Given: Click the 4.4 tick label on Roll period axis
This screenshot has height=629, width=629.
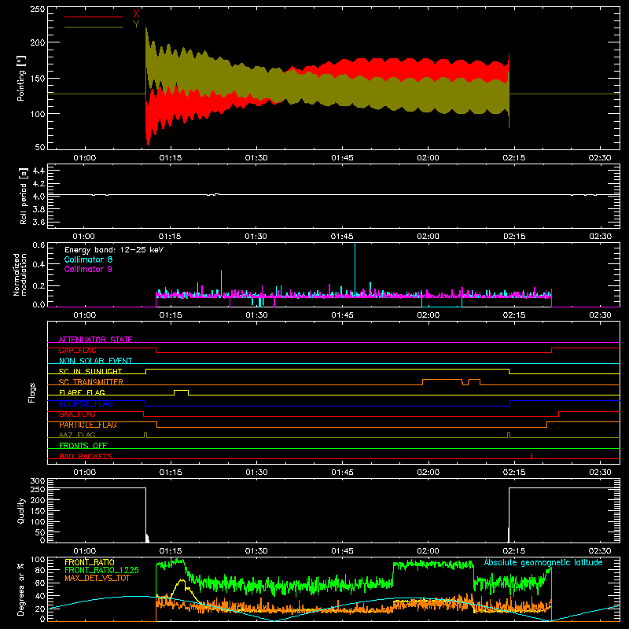Looking at the screenshot, I should [x=39, y=171].
